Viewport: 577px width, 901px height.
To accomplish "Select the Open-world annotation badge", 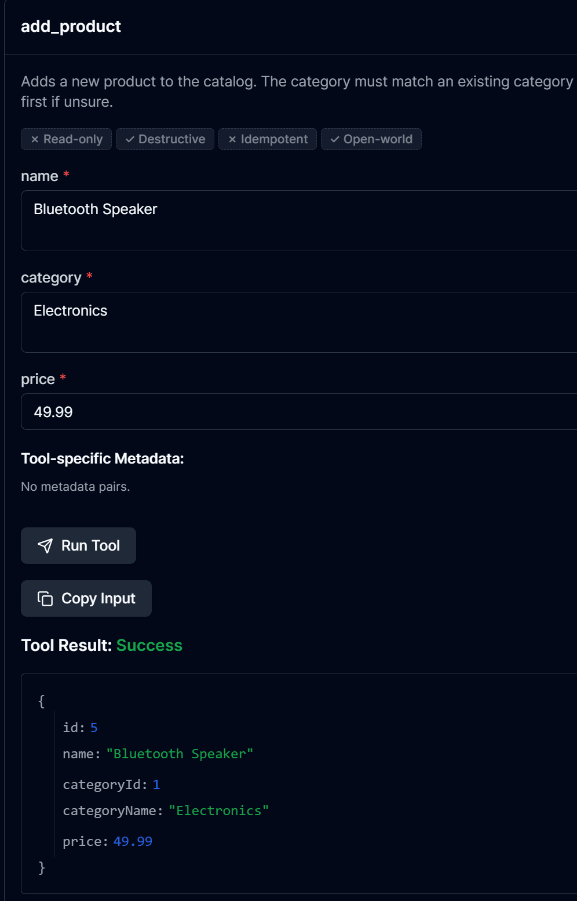I will tap(371, 139).
